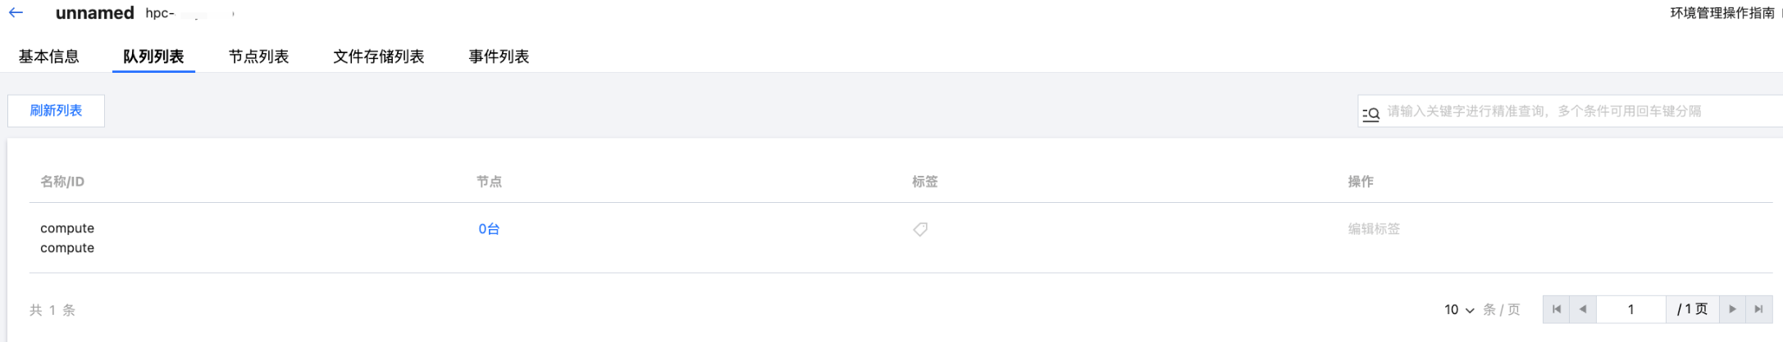This screenshot has width=1783, height=342.
Task: Open the 节点列表 tab
Action: click(x=258, y=56)
